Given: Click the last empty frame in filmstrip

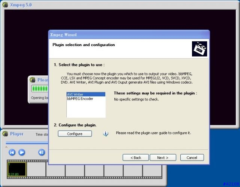Looking at the screenshot, I should (x=152, y=171).
